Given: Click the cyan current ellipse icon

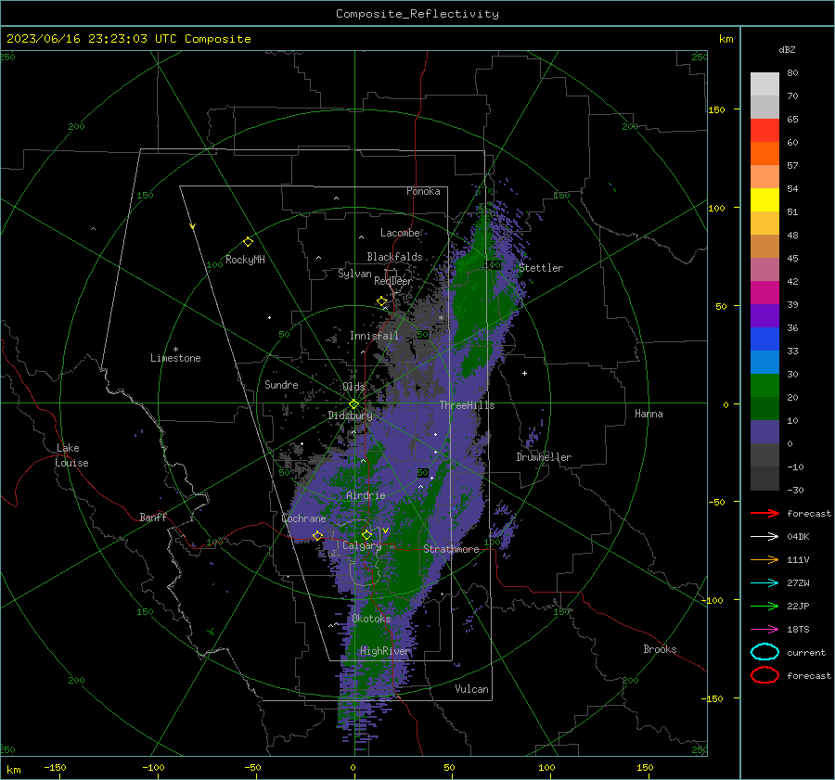Looking at the screenshot, I should pyautogui.click(x=764, y=652).
